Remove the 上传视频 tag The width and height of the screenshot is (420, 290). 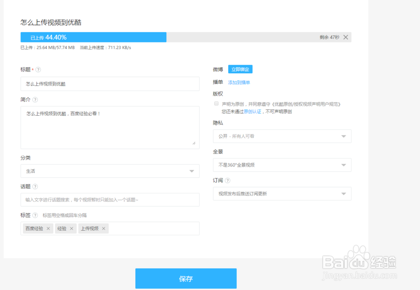pyautogui.click(x=104, y=229)
